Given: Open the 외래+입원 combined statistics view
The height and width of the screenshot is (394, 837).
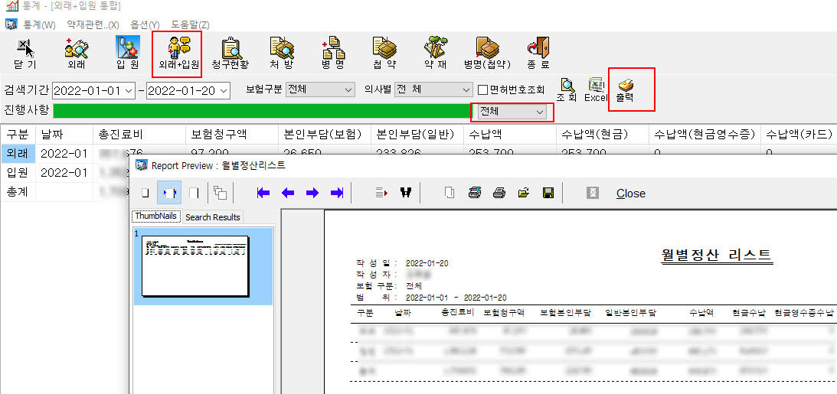Looking at the screenshot, I should (178, 52).
